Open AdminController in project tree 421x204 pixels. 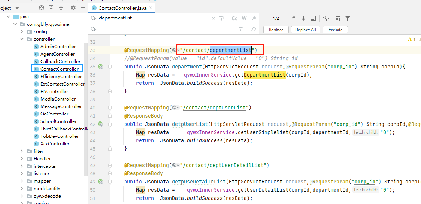(58, 46)
